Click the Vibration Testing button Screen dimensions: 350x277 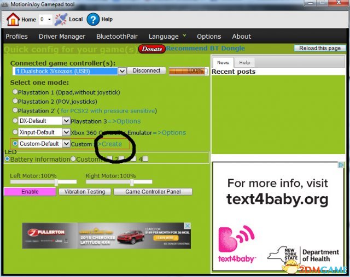point(85,192)
